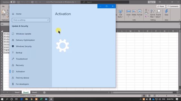The image size is (181, 101).
Task: Select the Activation sidebar entry
Action: click(x=20, y=72)
